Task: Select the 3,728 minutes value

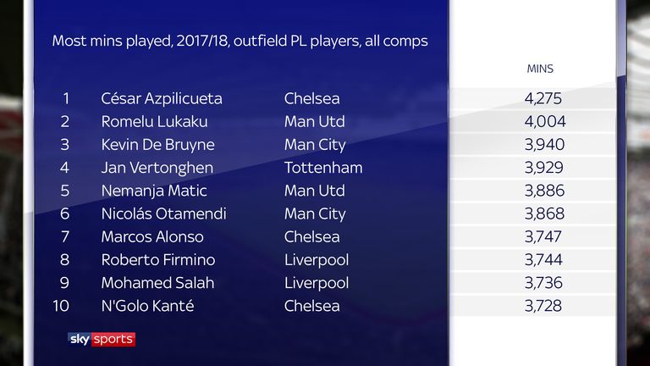Action: [543, 306]
